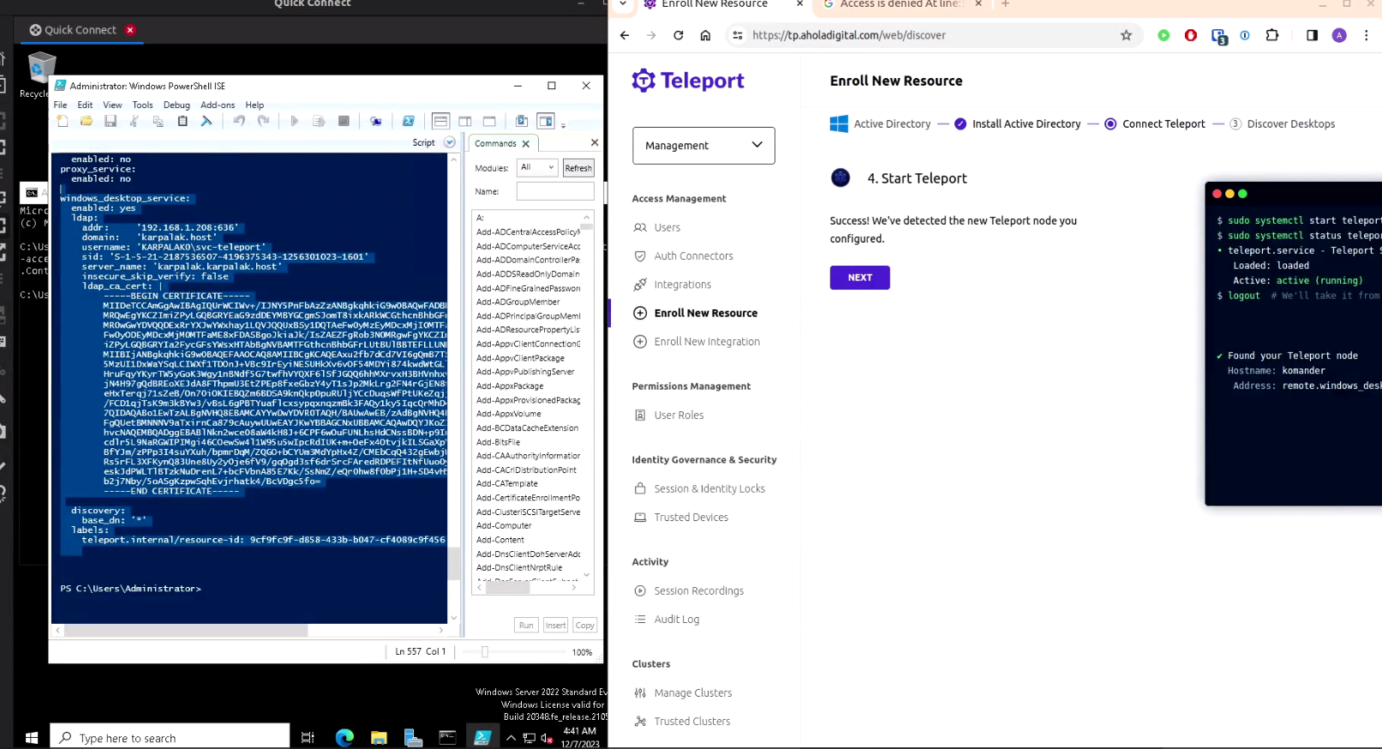Open Task View on the taskbar
Viewport: 1382px width, 749px height.
pyautogui.click(x=308, y=737)
